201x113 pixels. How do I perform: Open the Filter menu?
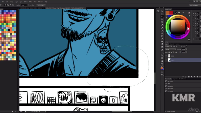pos(30,2)
